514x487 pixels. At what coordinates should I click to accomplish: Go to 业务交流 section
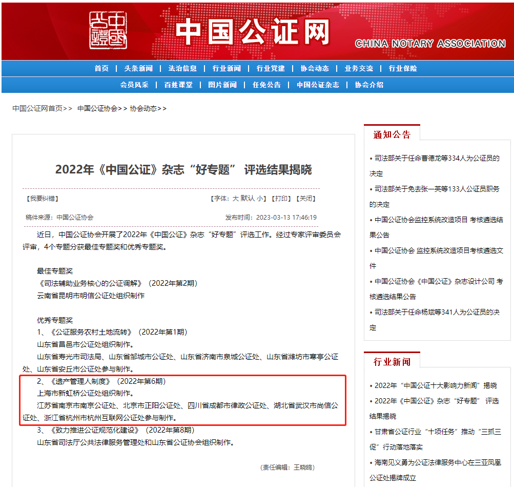[x=359, y=68]
